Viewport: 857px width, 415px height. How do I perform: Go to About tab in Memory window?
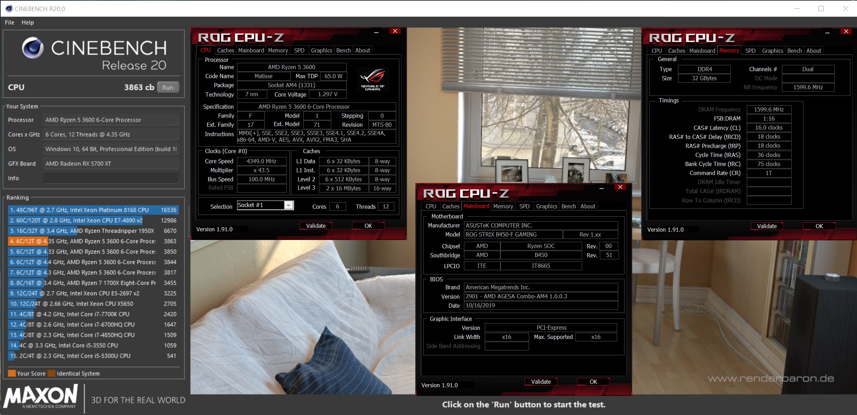pos(814,51)
